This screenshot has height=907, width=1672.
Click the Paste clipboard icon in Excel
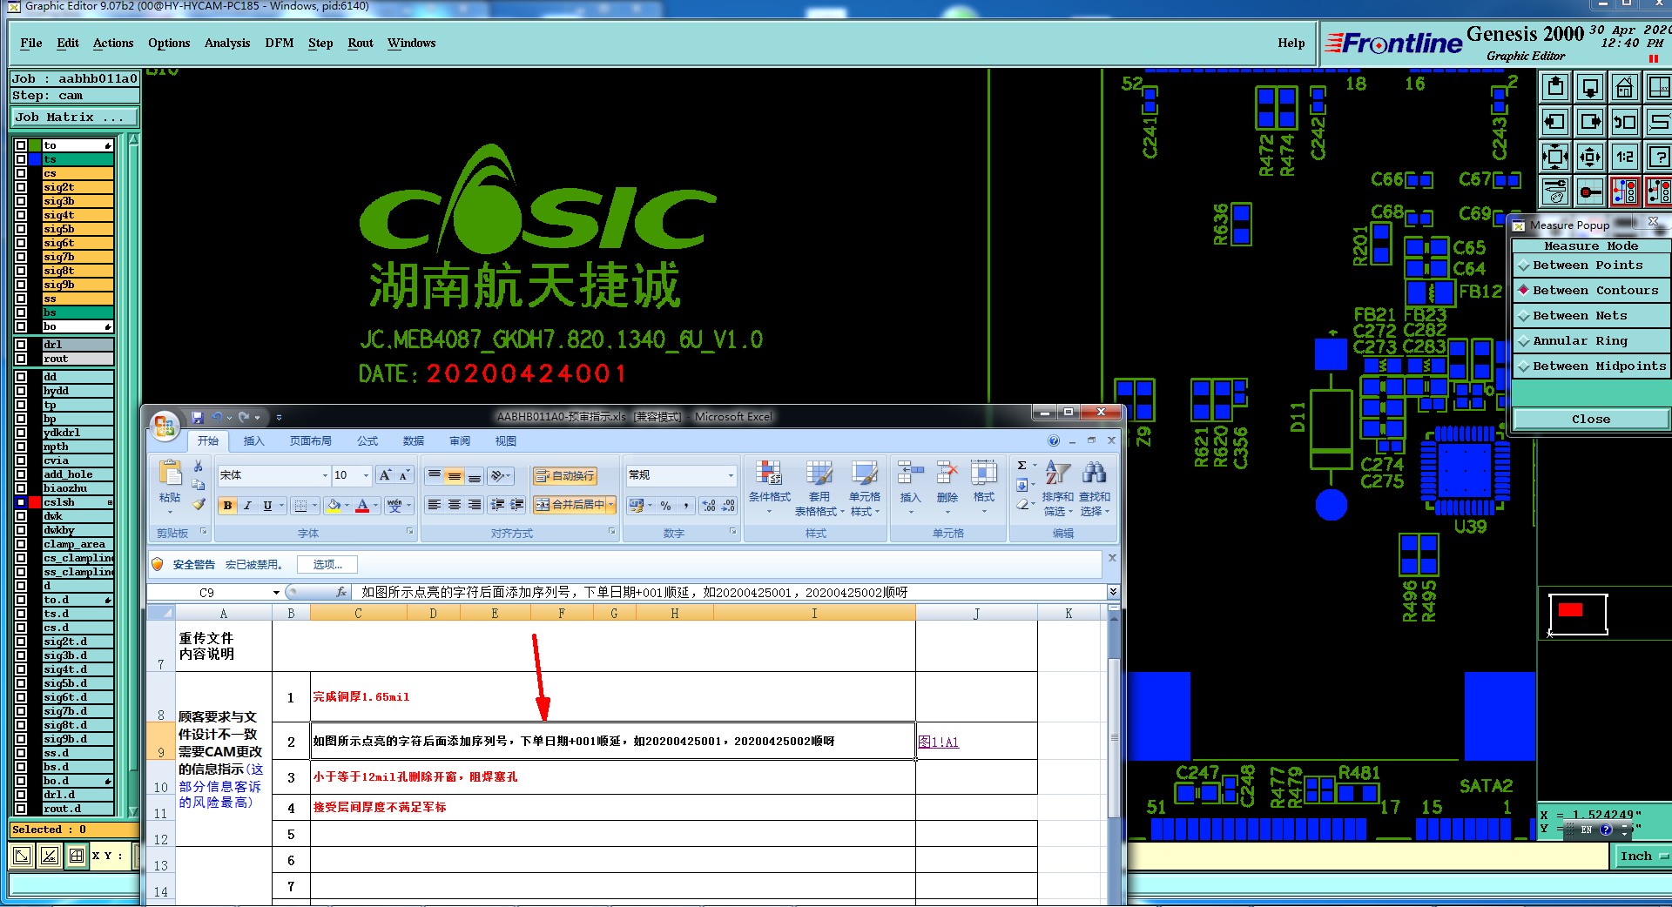(x=170, y=474)
